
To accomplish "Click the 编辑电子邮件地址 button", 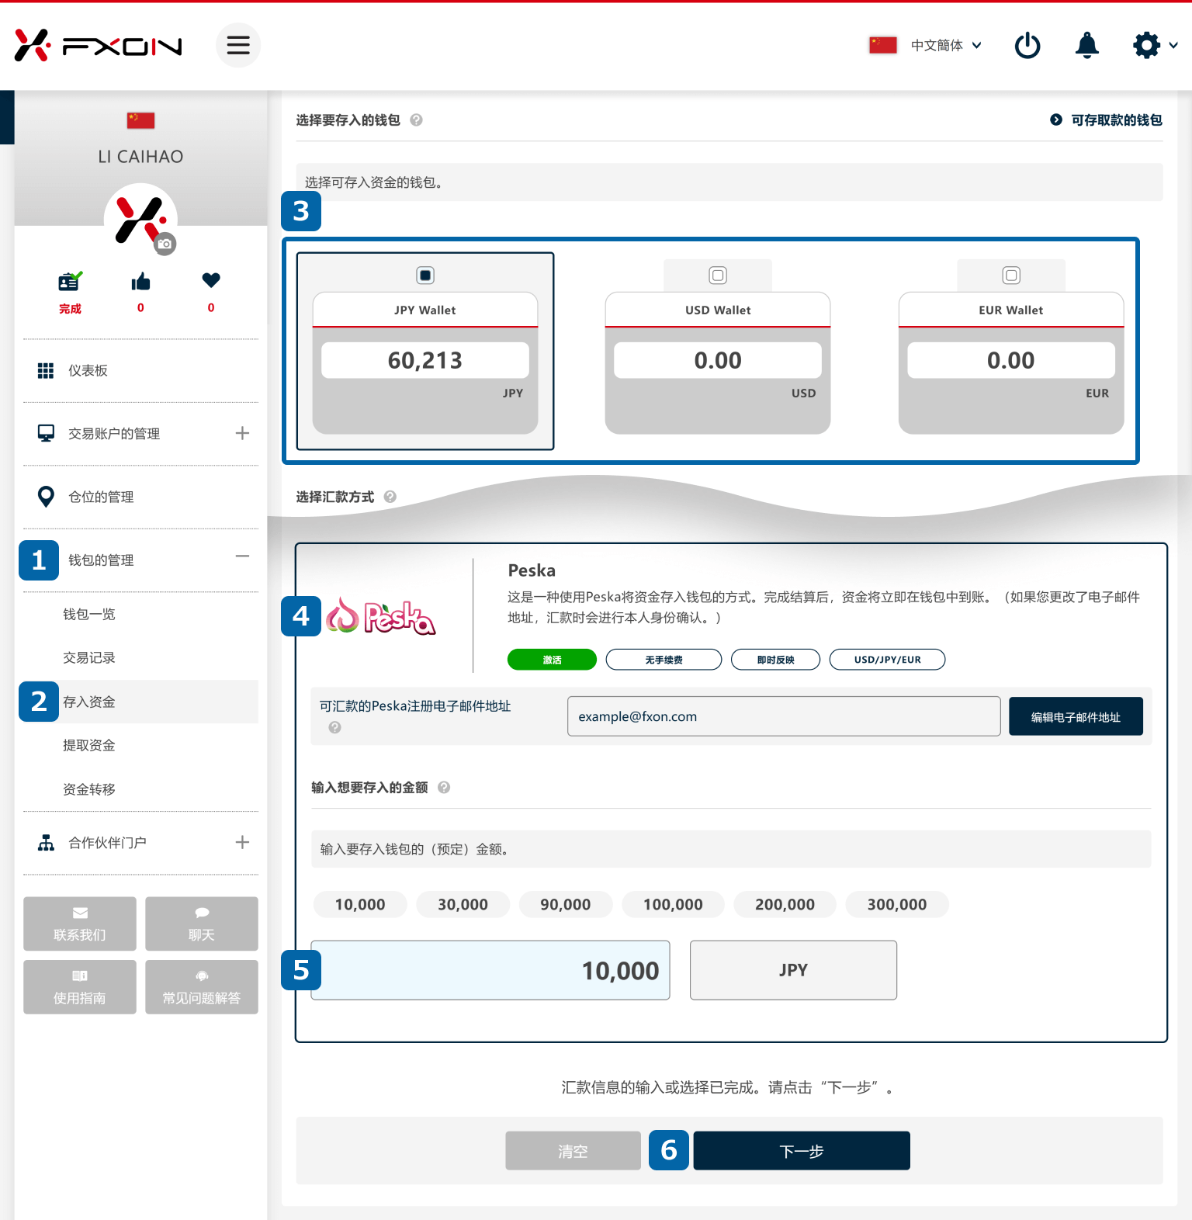I will [1076, 716].
